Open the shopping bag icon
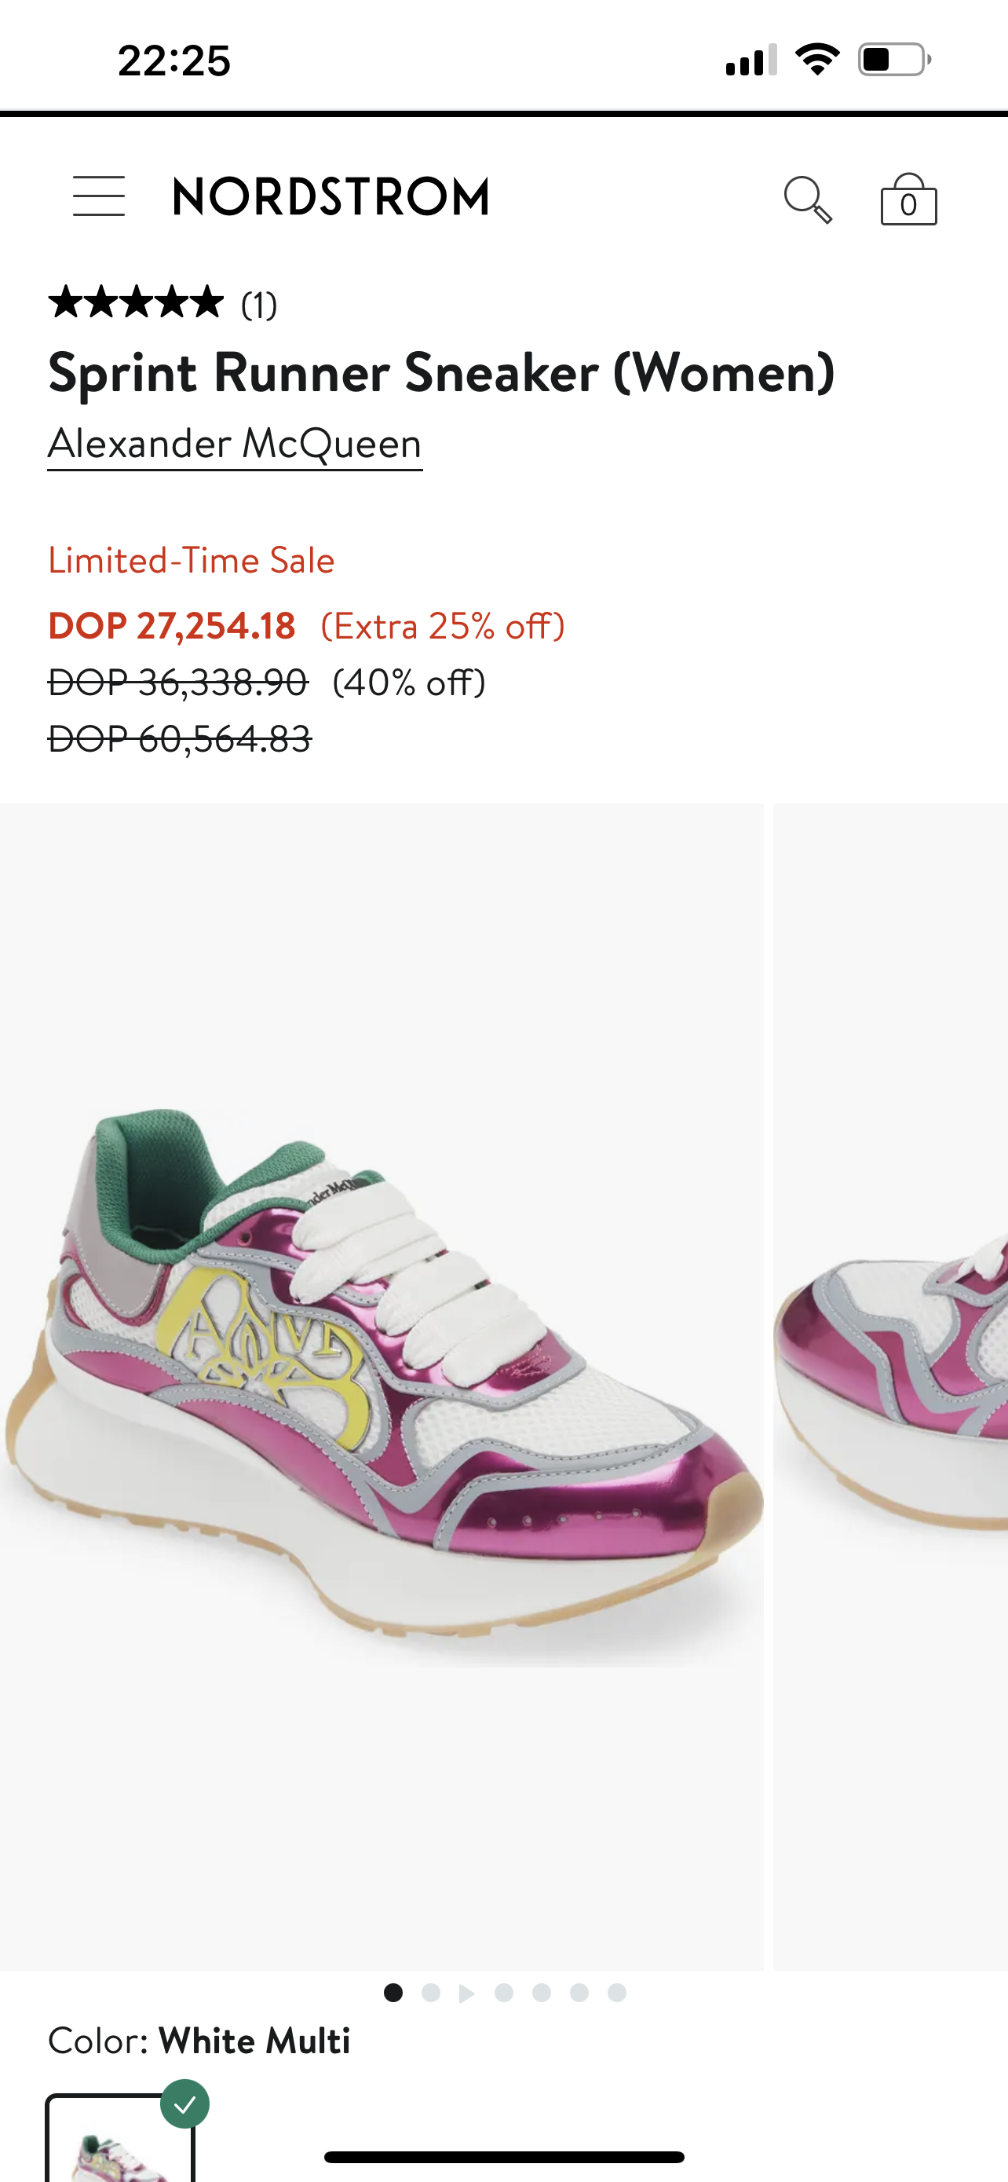This screenshot has height=2182, width=1008. (x=908, y=200)
